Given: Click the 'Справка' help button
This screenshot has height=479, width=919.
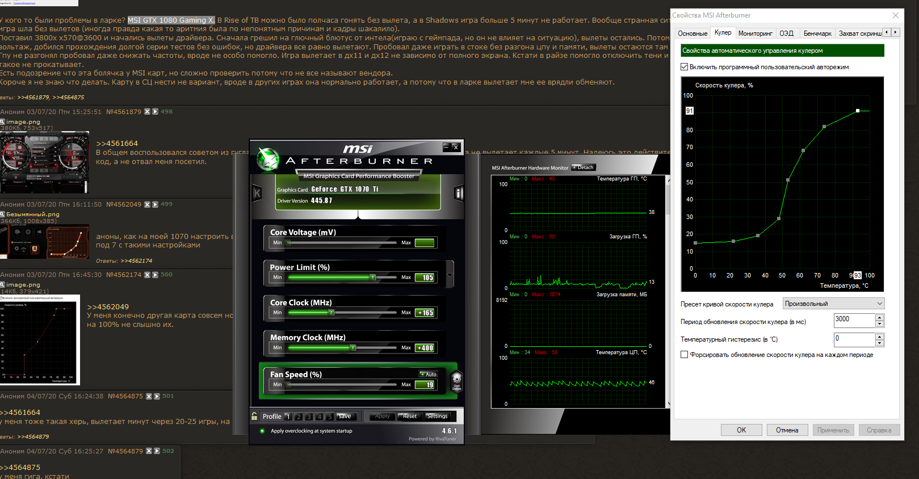Looking at the screenshot, I should tap(879, 430).
